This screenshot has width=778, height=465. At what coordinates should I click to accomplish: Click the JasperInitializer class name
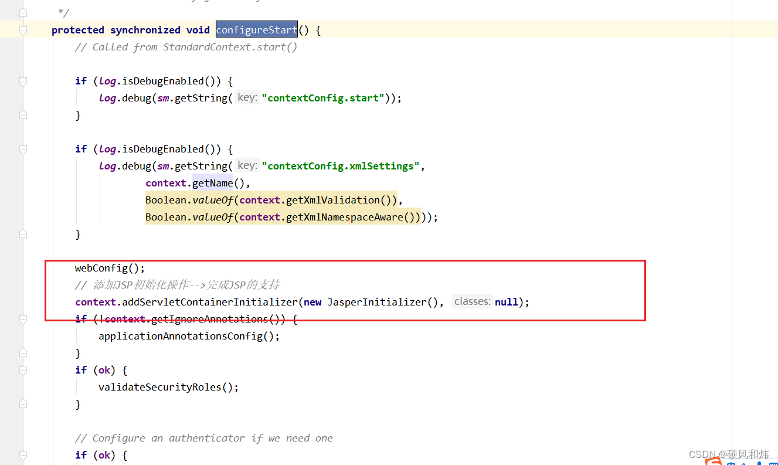click(x=377, y=302)
